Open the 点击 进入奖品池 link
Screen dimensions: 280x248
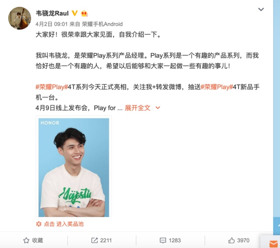[64, 224]
